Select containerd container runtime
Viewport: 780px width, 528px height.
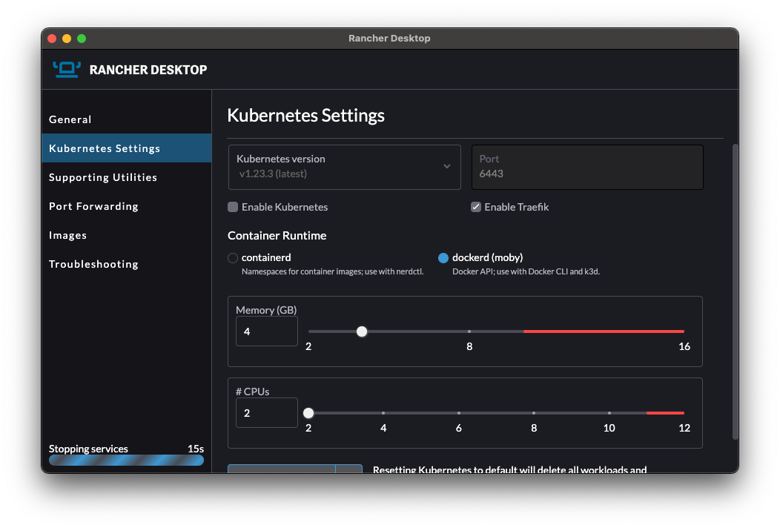pos(233,258)
